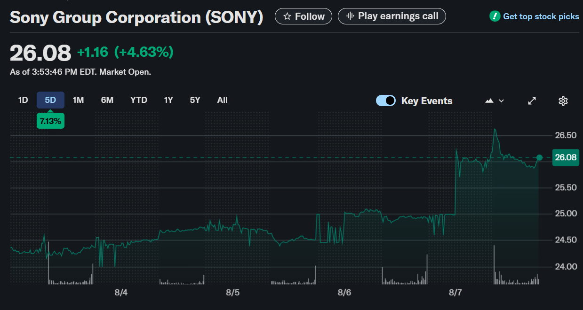Click the large 26.08 price quote
Screen dimensions: 583x310
(40, 53)
